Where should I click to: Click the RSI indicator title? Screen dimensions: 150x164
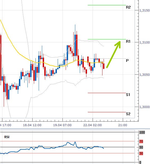point(7,137)
